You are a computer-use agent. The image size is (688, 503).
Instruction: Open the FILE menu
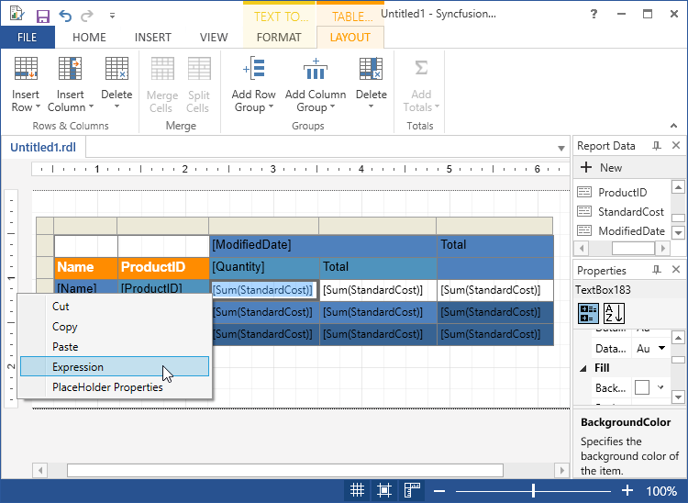(28, 38)
